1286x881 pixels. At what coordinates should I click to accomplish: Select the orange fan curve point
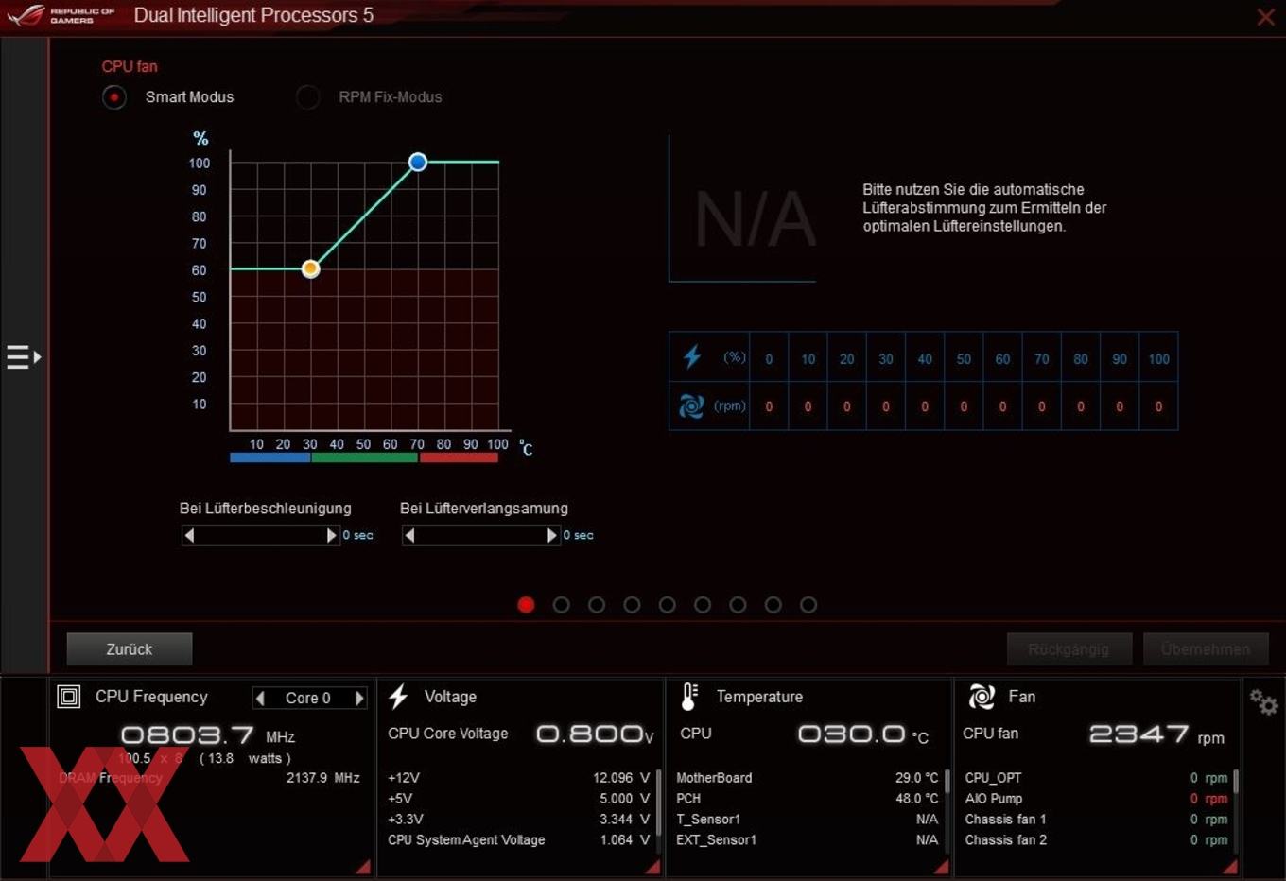coord(310,269)
